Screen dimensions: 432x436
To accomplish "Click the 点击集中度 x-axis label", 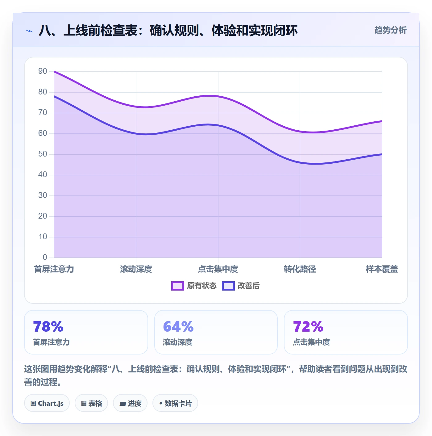I will (218, 269).
